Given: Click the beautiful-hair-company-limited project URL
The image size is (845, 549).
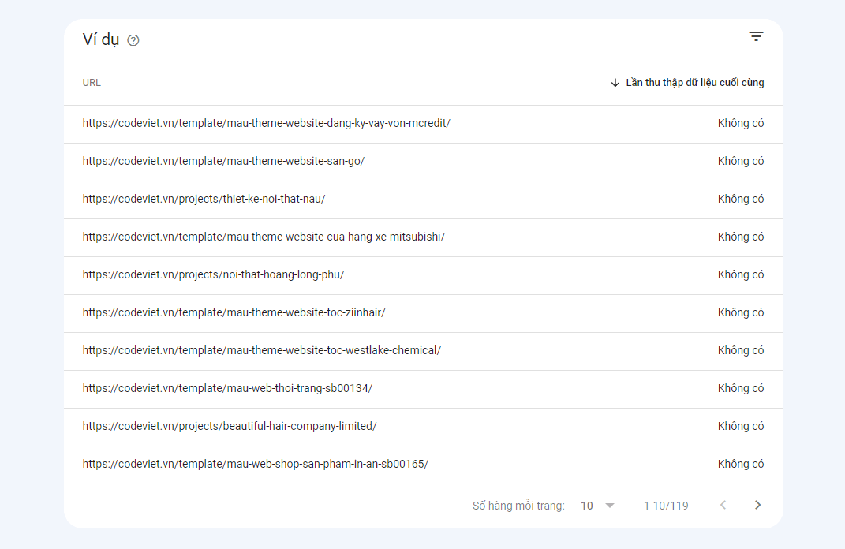Looking at the screenshot, I should [230, 427].
